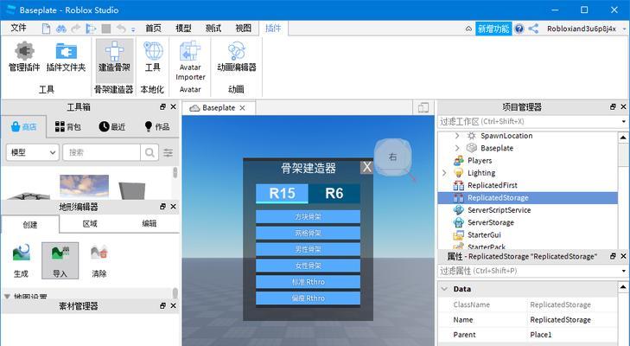Undock the Explorer (项目管理器) panel

613,107
